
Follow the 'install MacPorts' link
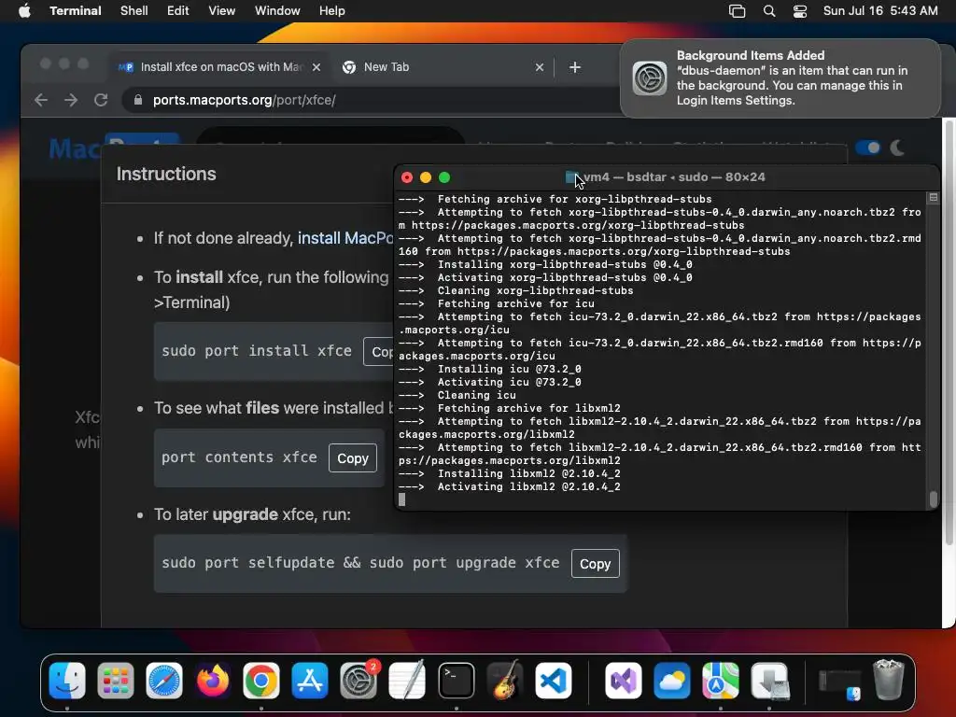pyautogui.click(x=345, y=238)
